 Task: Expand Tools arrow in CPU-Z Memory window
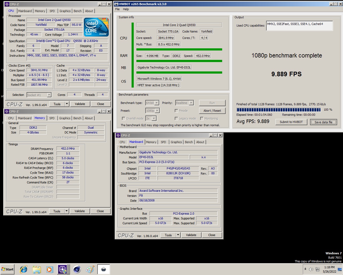tap(66, 211)
